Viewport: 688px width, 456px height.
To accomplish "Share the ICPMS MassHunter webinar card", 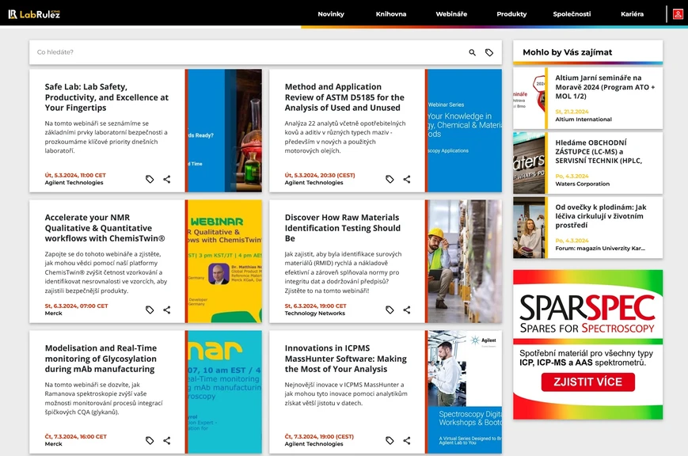I will point(407,440).
